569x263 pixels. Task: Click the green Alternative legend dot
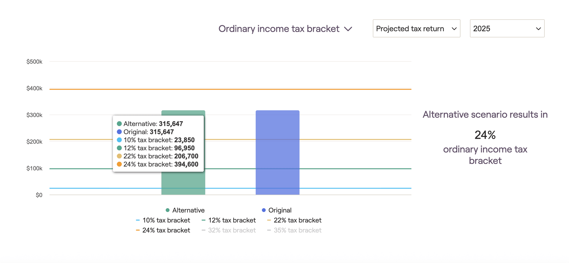[x=167, y=210]
